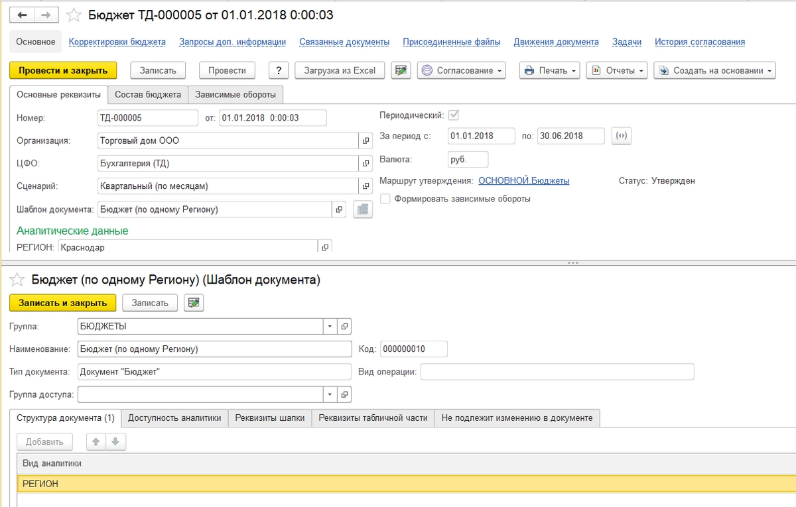Select Структура документа (1) tab

[66, 418]
